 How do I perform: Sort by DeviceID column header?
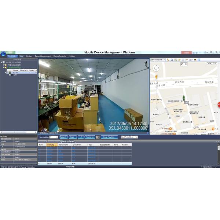point(52,145)
